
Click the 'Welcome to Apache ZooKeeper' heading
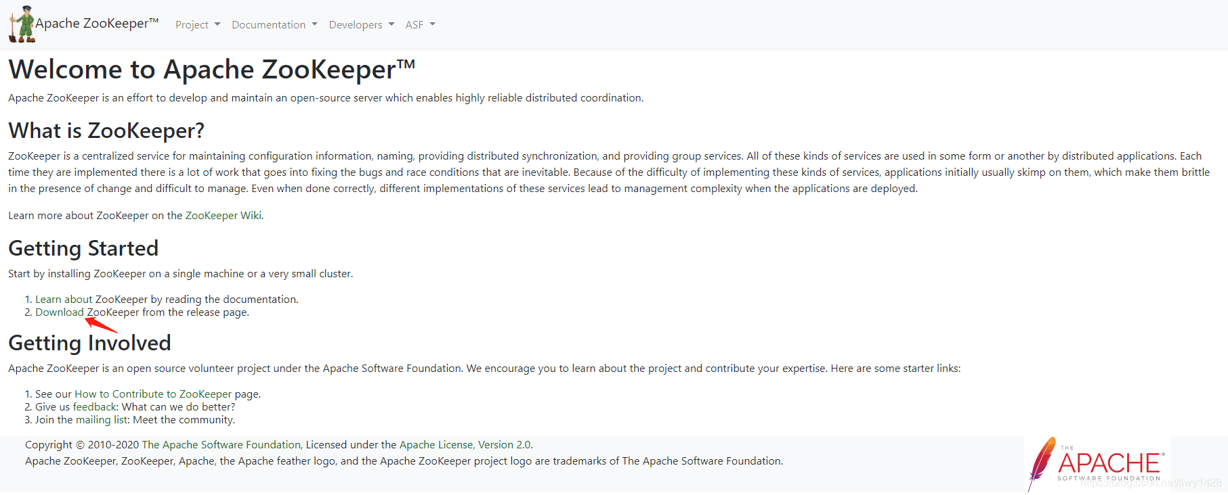(212, 70)
